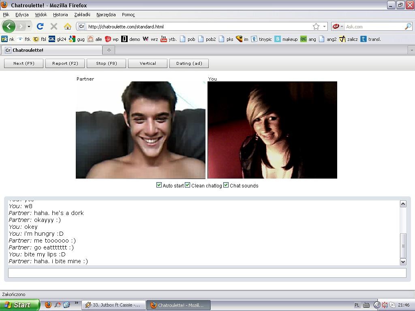Open the wrz bookmark
The height and width of the screenshot is (311, 415).
150,39
